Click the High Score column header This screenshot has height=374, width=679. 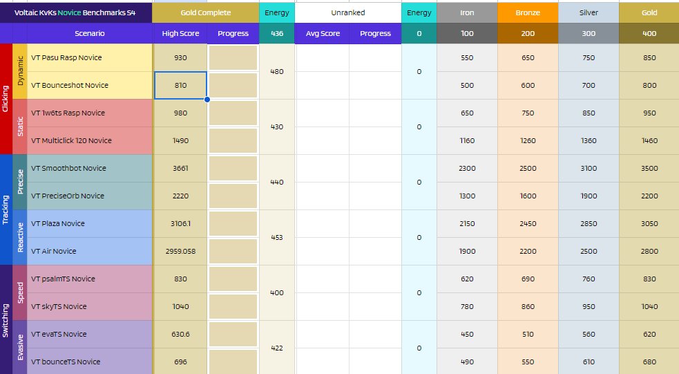(180, 33)
